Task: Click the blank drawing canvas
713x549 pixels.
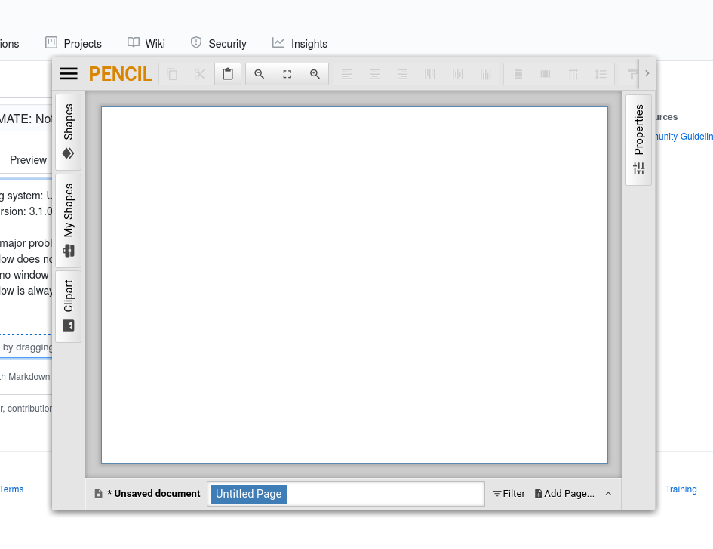Action: pos(354,285)
